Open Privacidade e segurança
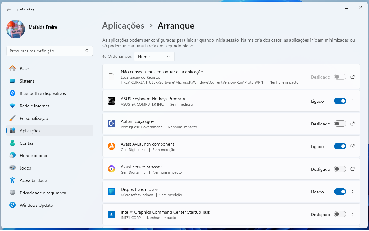Viewport: 369px width, 231px height. (50, 193)
